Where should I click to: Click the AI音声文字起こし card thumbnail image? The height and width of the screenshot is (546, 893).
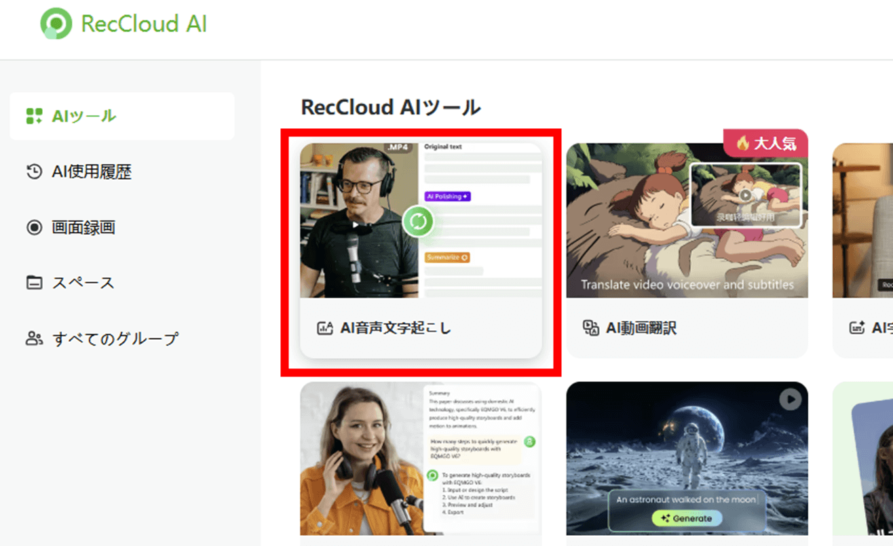421,220
